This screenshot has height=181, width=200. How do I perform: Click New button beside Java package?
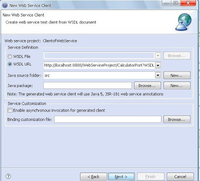tap(177, 85)
